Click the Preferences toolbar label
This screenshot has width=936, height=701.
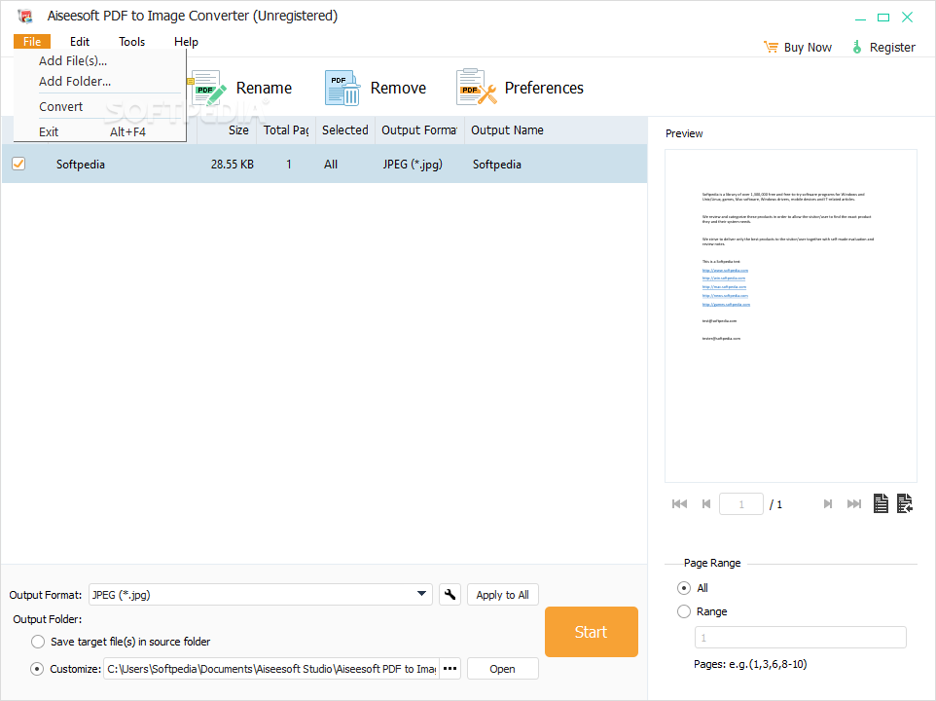click(544, 88)
